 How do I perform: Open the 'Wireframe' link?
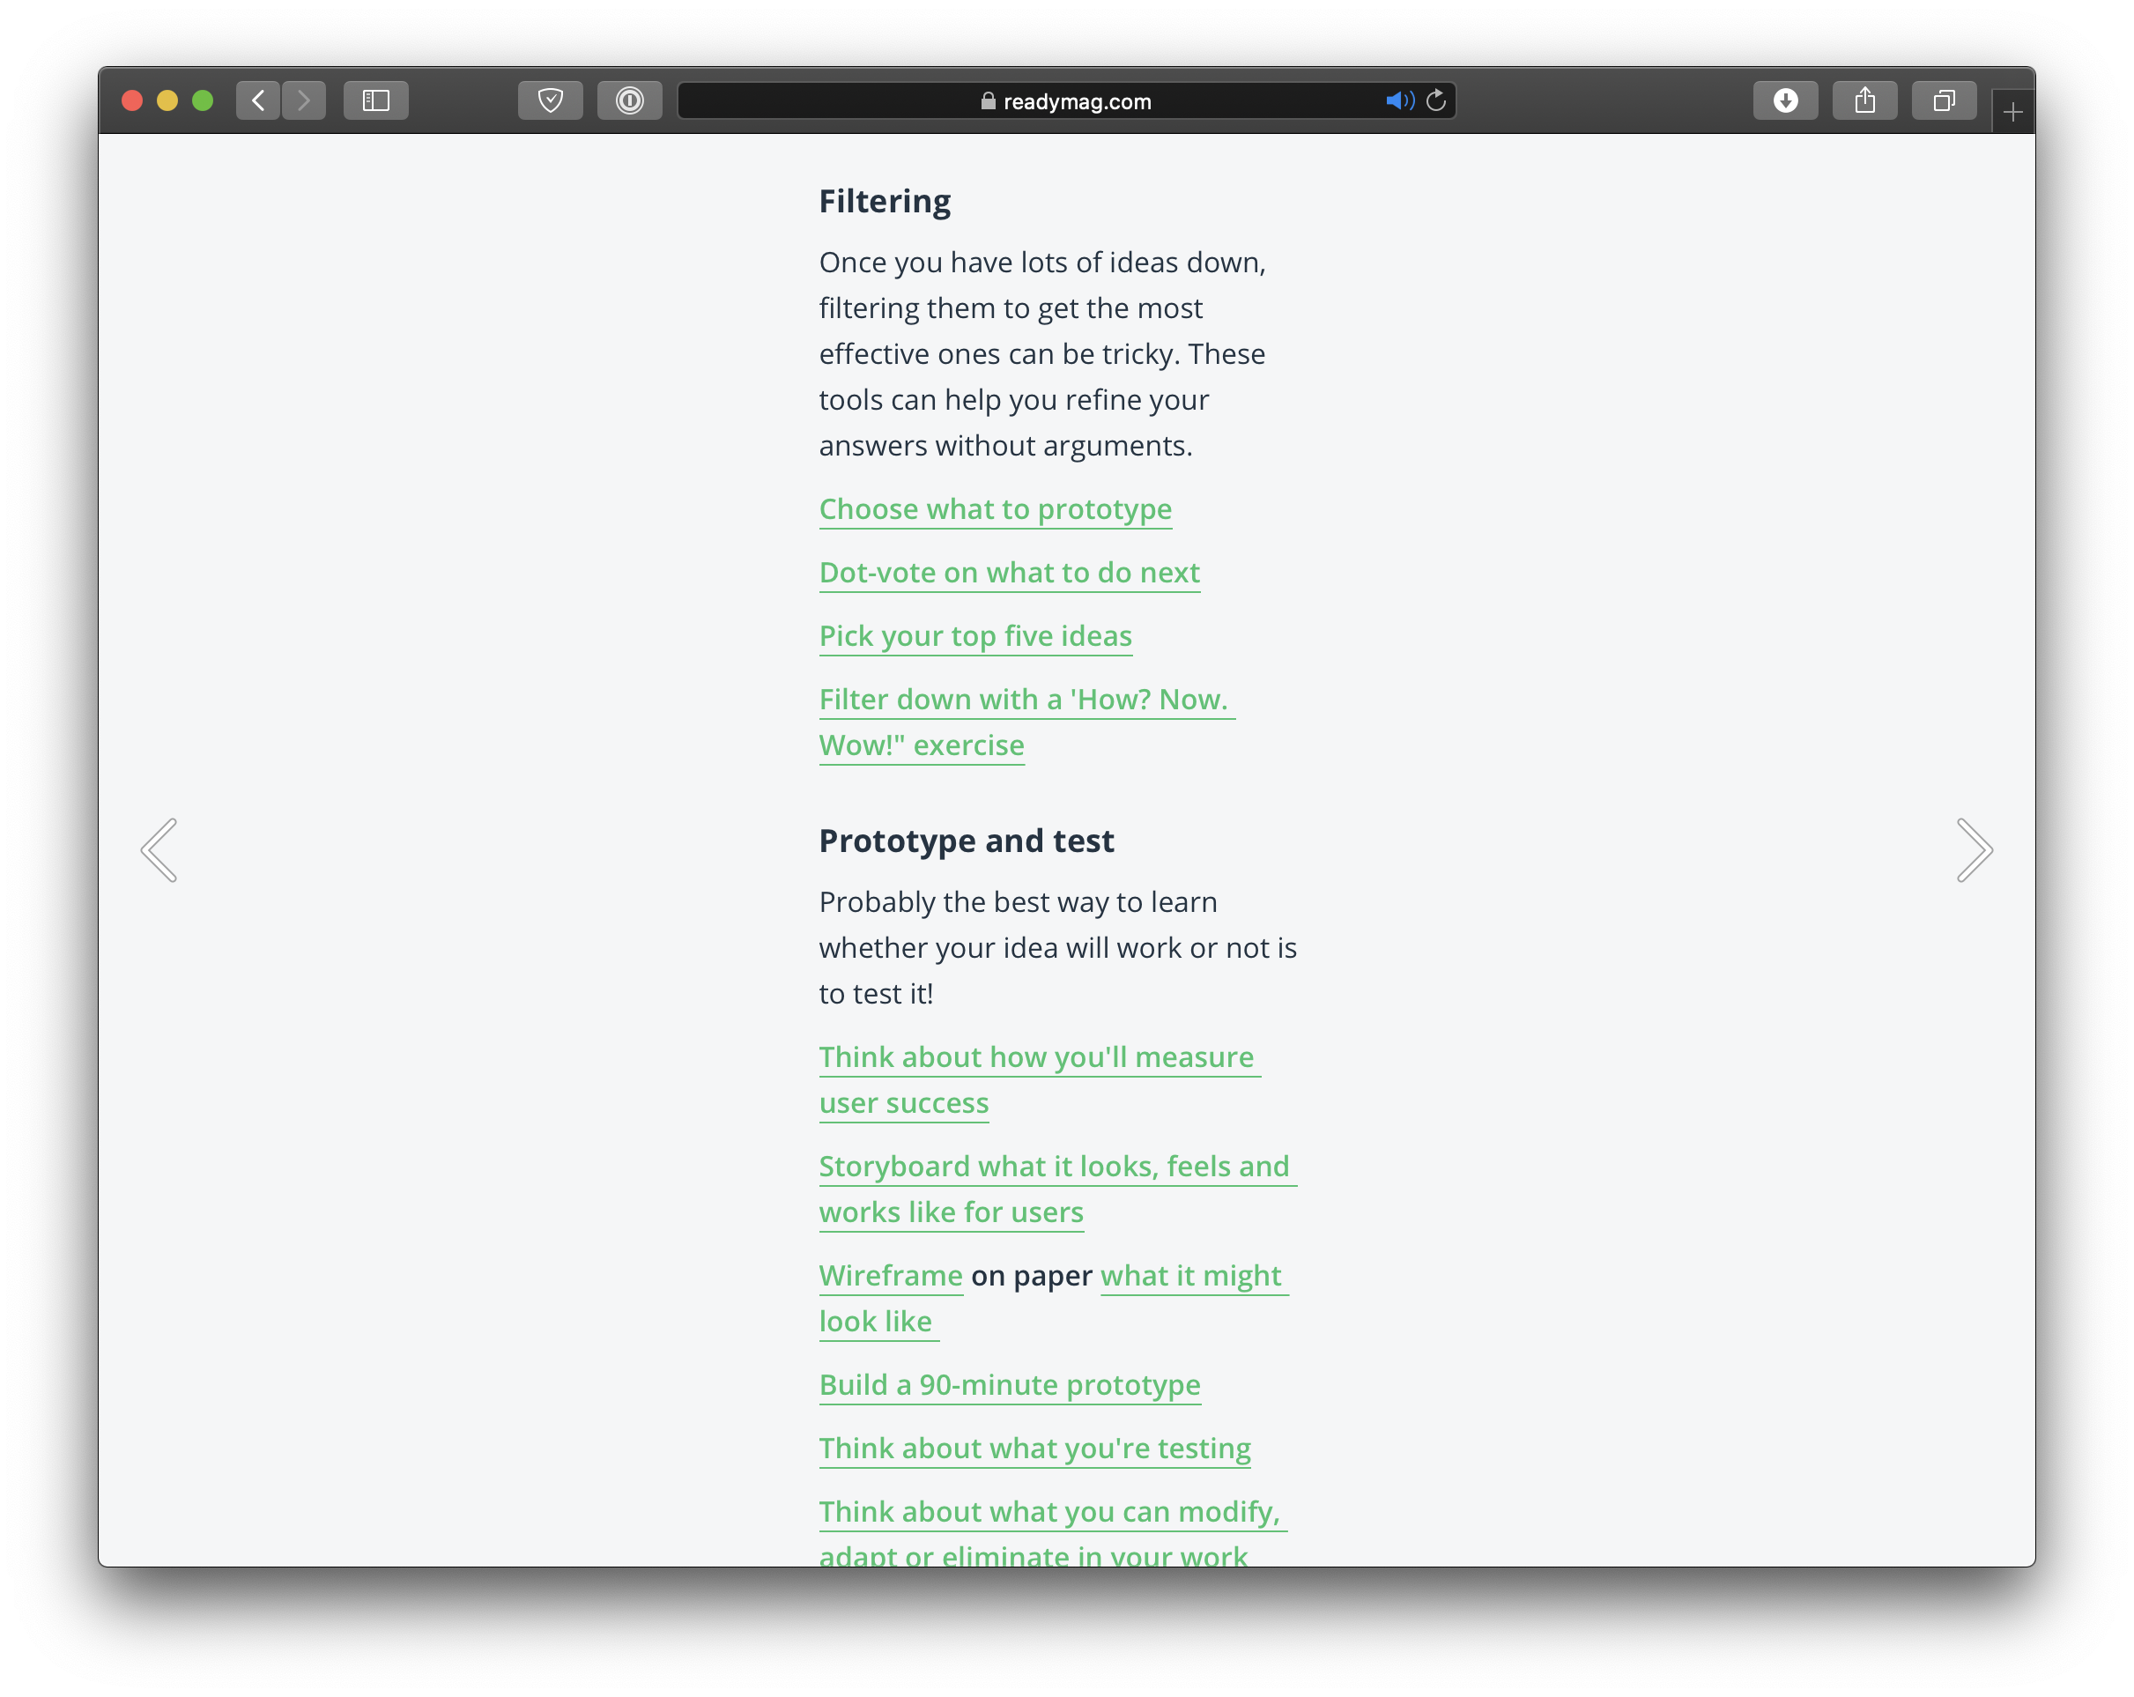coord(891,1275)
